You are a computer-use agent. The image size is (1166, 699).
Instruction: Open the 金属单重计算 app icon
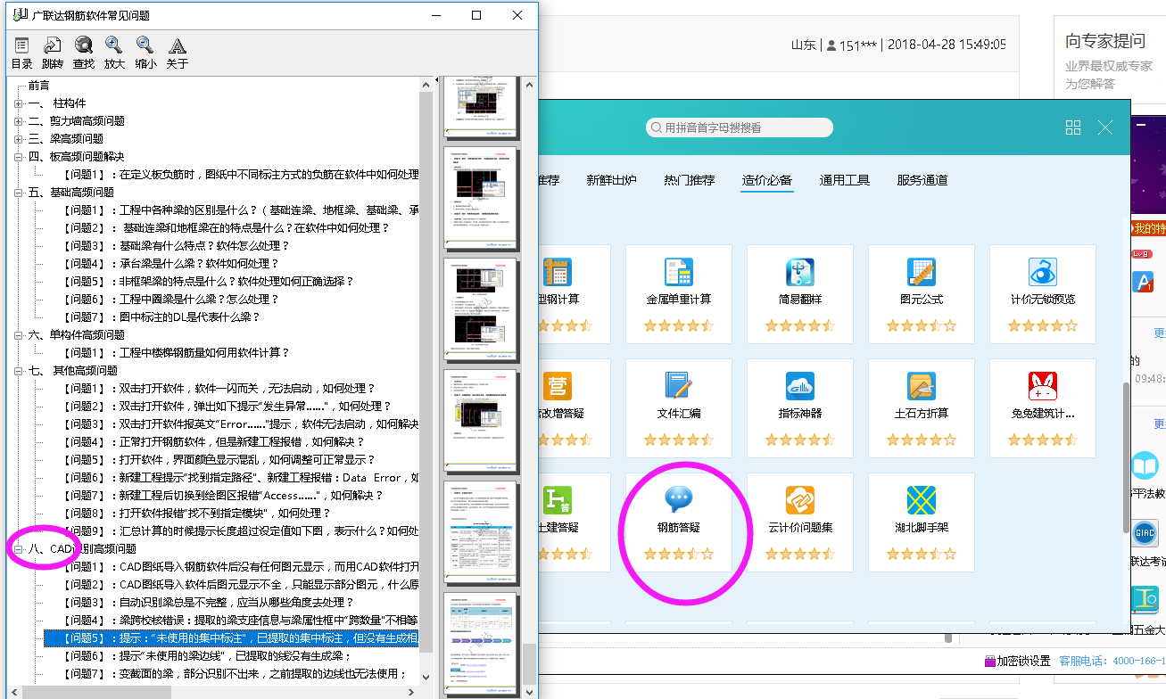[x=679, y=272]
